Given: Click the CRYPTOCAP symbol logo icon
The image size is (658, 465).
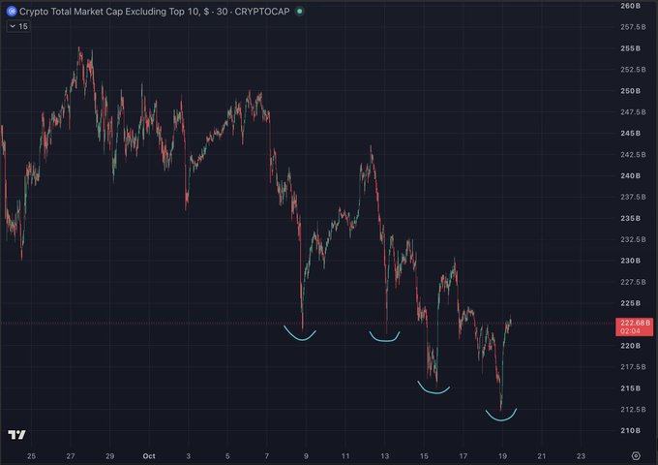Looking at the screenshot, I should point(12,12).
